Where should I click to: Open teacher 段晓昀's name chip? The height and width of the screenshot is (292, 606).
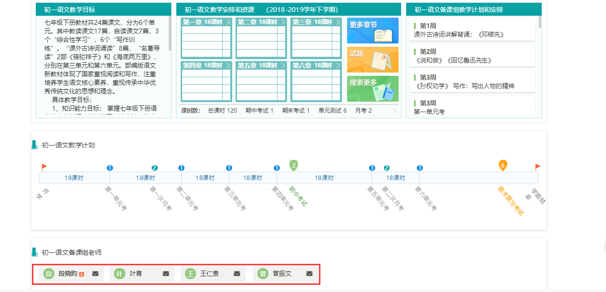tap(71, 274)
